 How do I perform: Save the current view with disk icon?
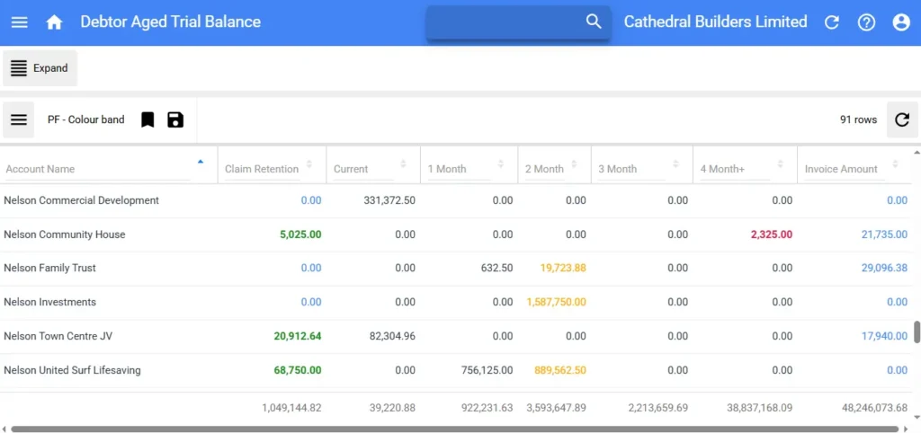click(x=175, y=119)
